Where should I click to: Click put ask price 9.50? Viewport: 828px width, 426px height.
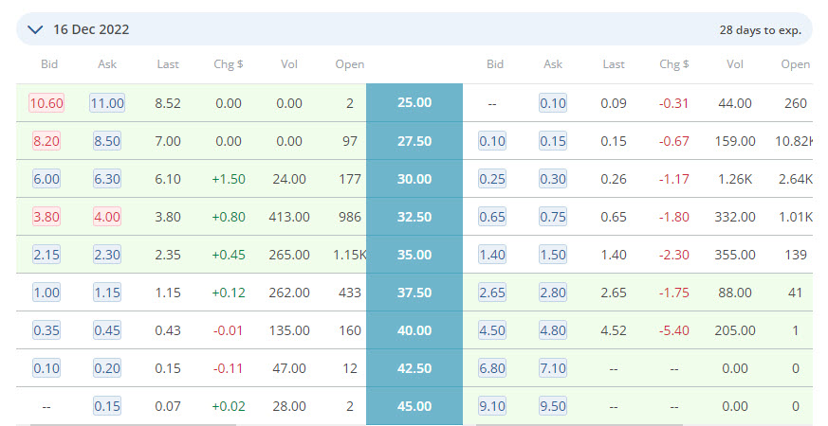[x=553, y=406]
